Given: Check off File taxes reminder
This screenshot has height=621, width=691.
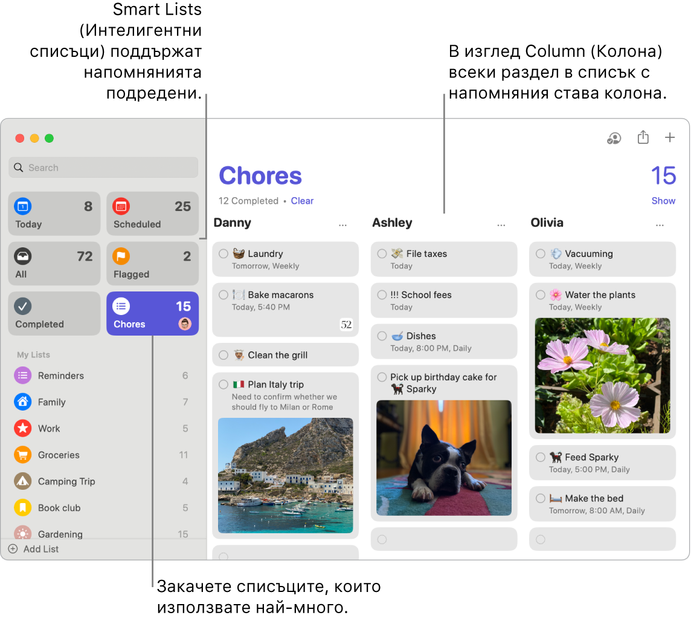Looking at the screenshot, I should pyautogui.click(x=382, y=253).
